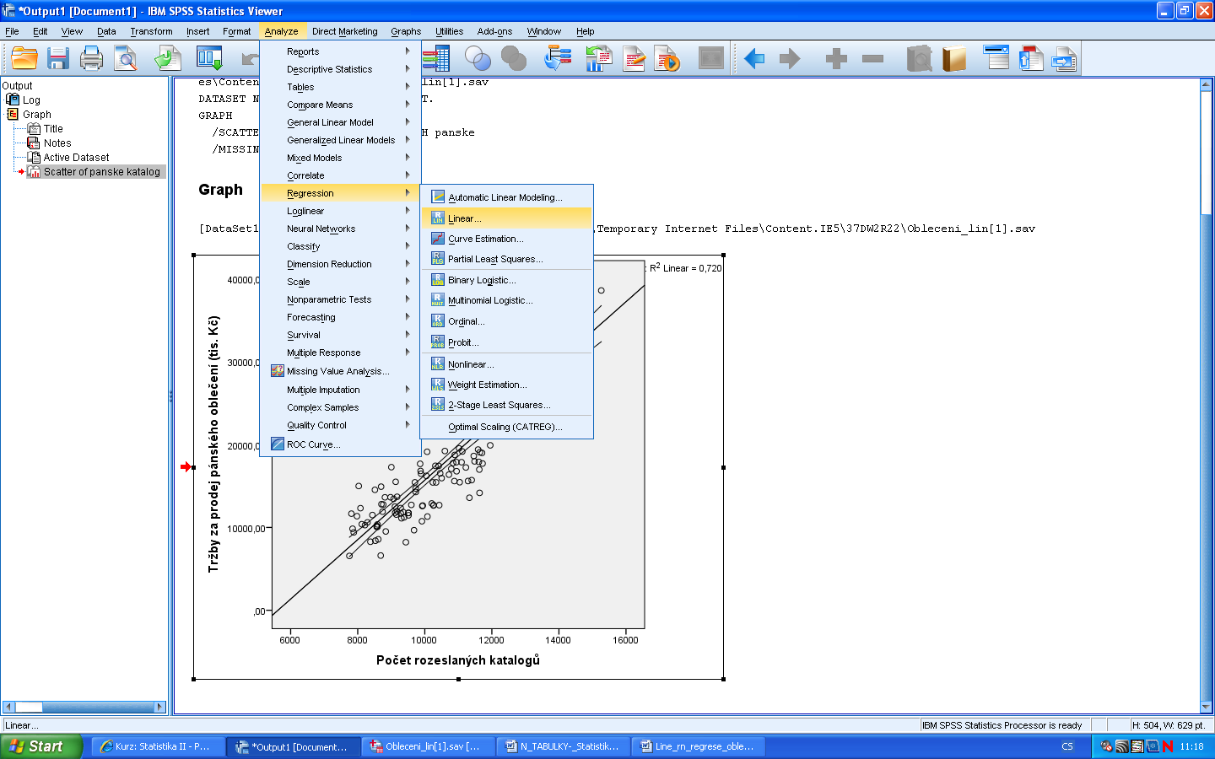1215x759 pixels.
Task: Expand the Dimension Reduction submenu
Action: click(x=340, y=264)
